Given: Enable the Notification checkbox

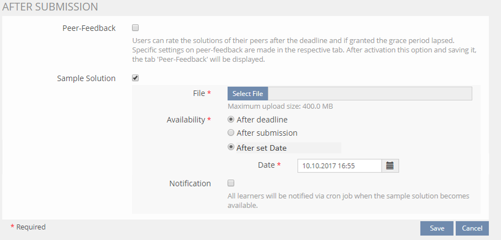Looking at the screenshot, I should click(x=231, y=183).
